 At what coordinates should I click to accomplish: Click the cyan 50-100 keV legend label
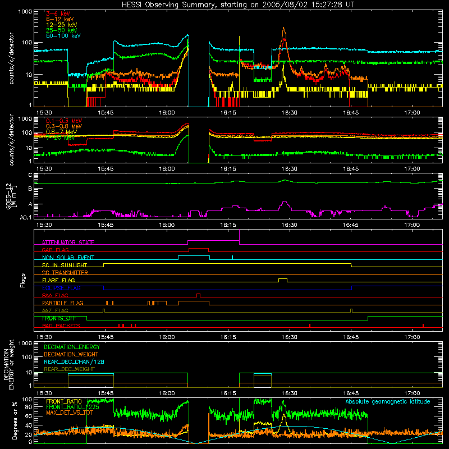point(63,36)
